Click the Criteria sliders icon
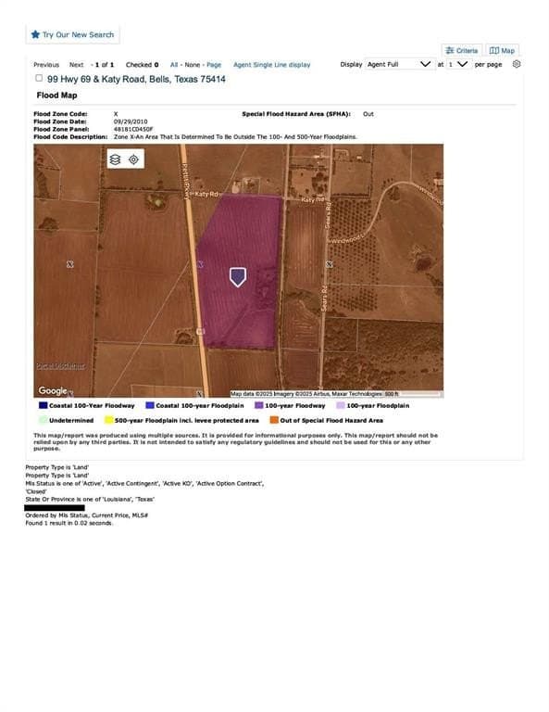549x712 pixels. [450, 50]
